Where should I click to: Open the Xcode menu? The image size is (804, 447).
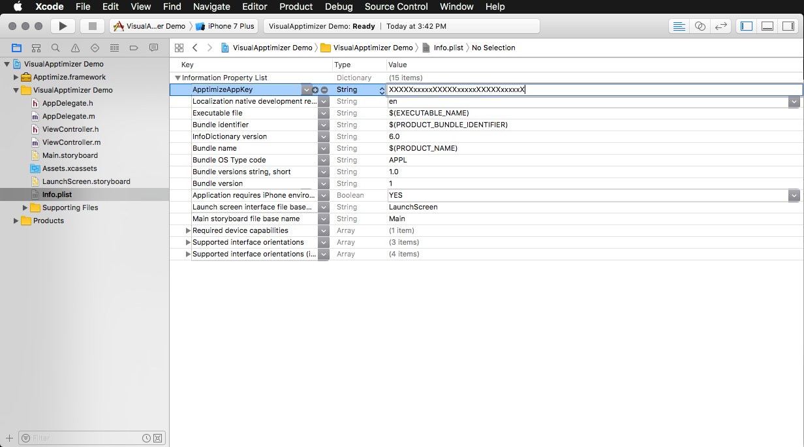pyautogui.click(x=50, y=7)
